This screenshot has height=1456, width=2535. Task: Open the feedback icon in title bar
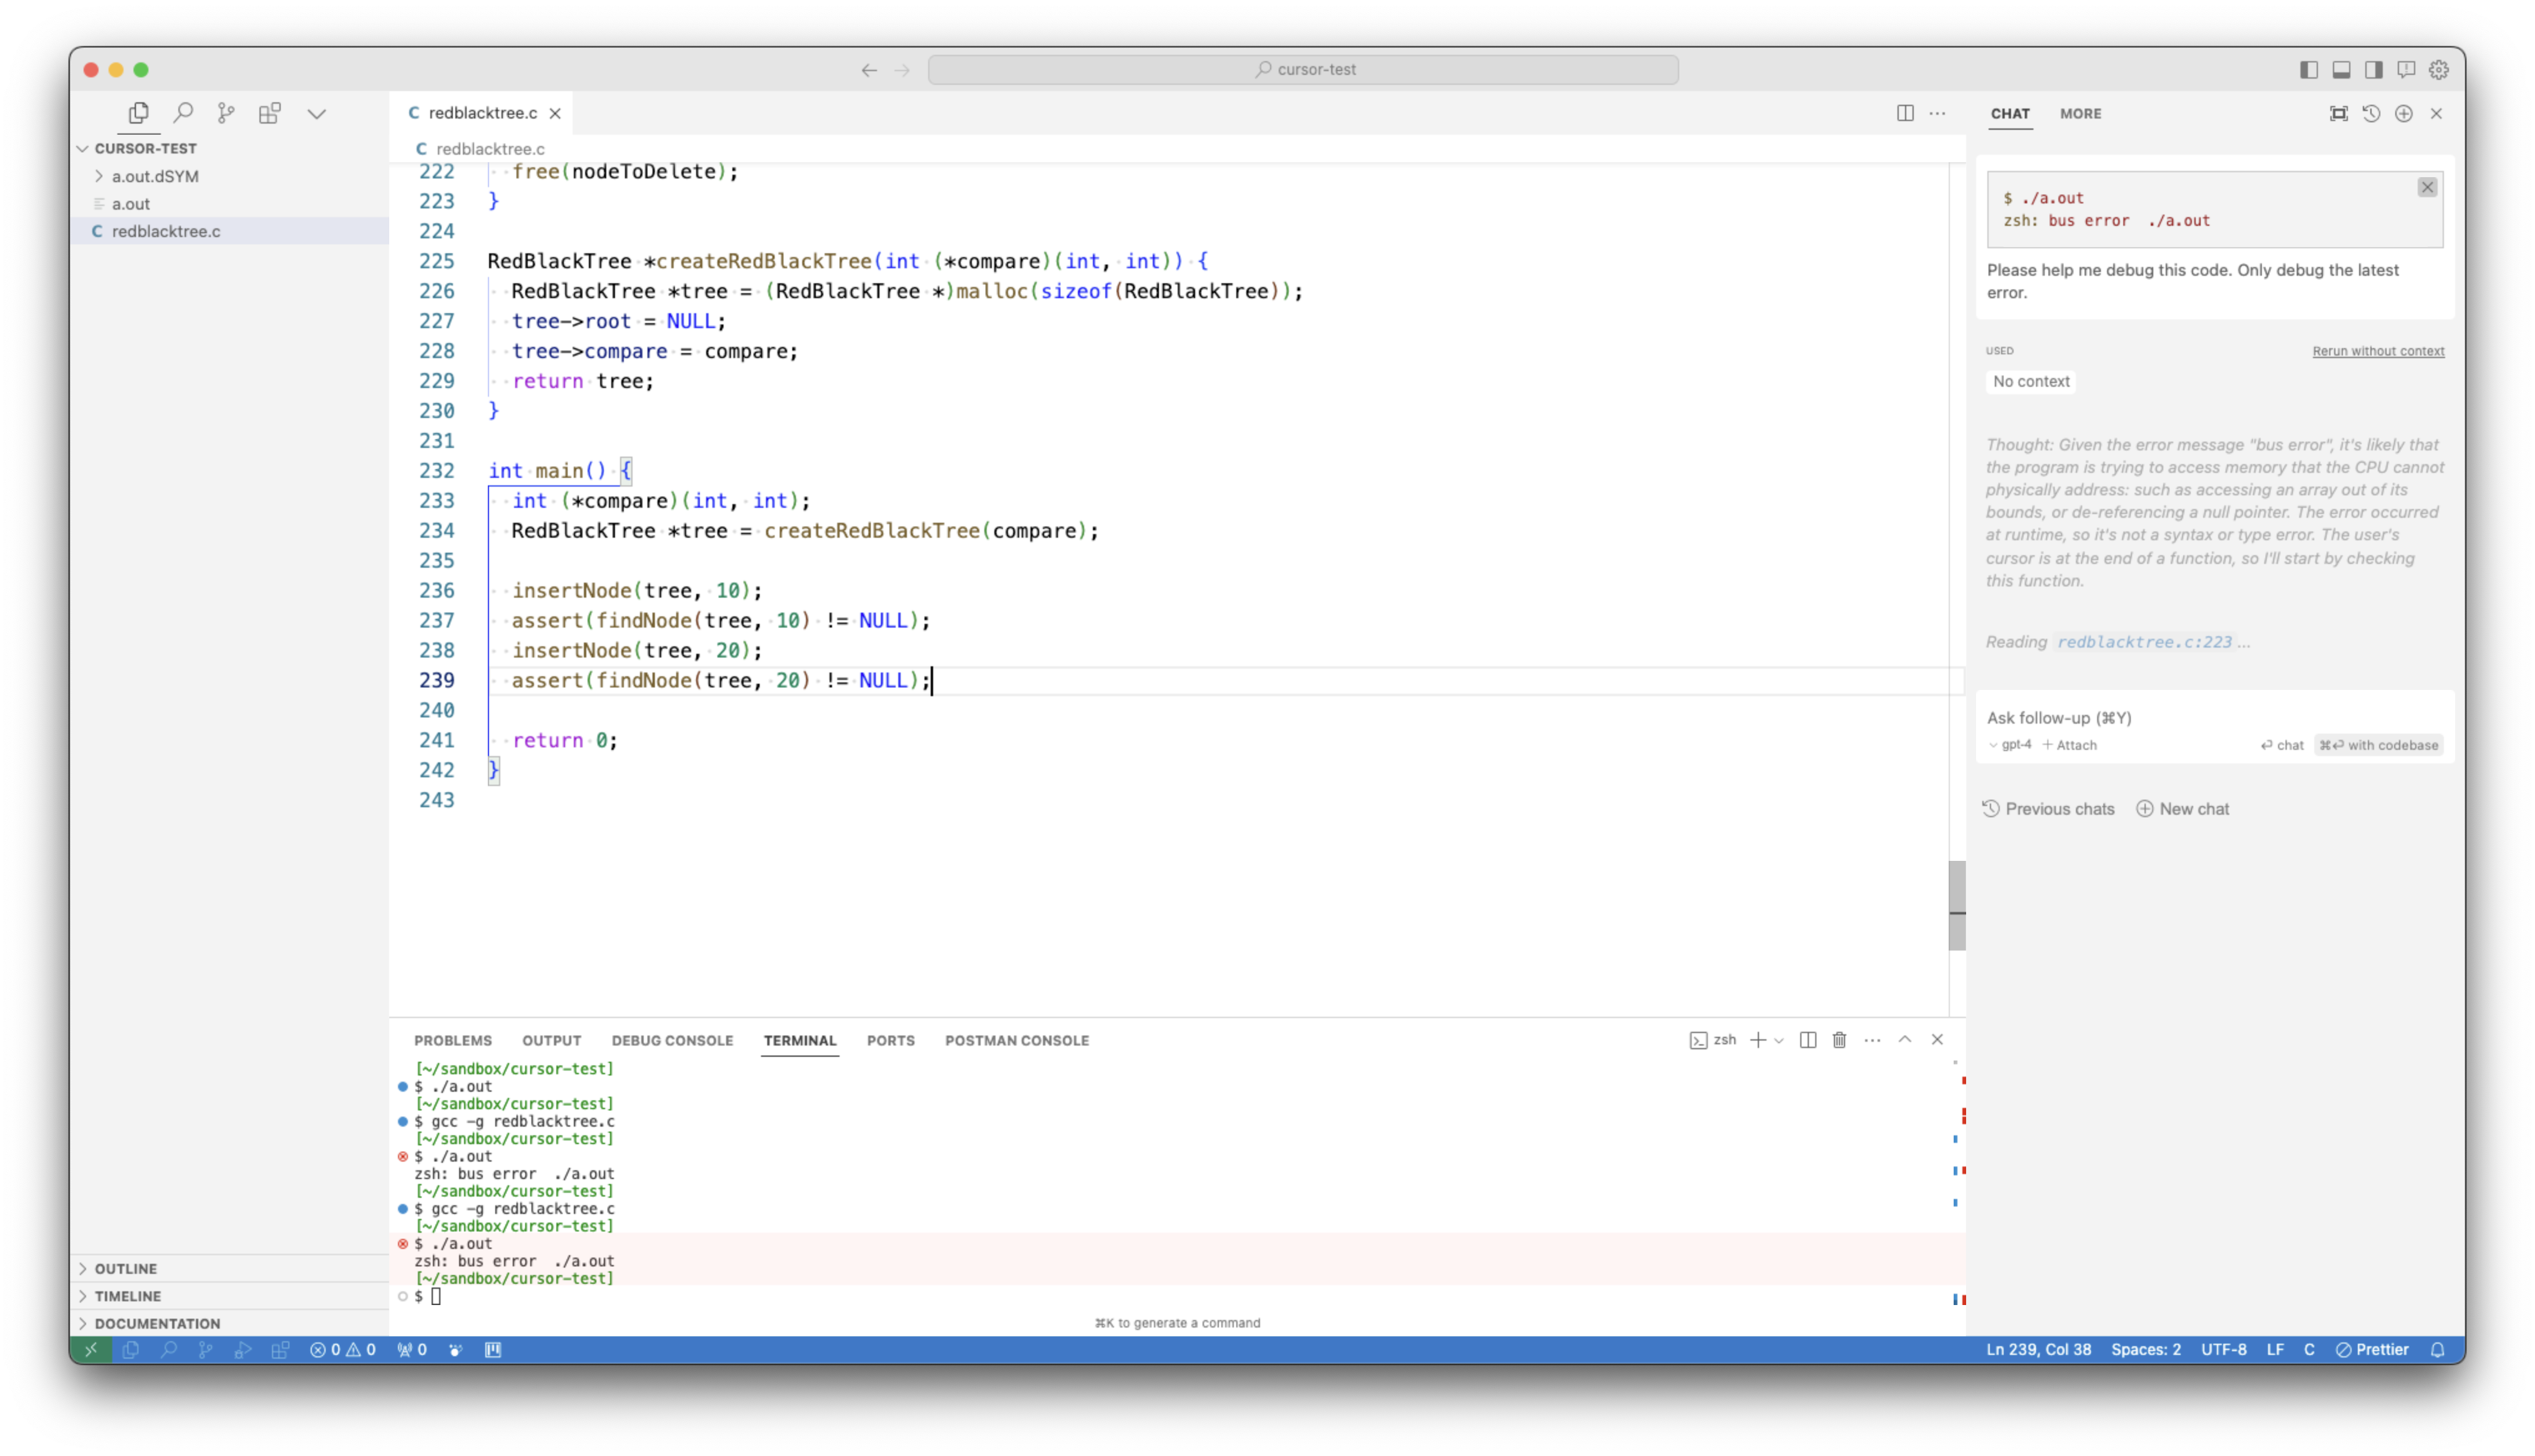coord(2406,70)
